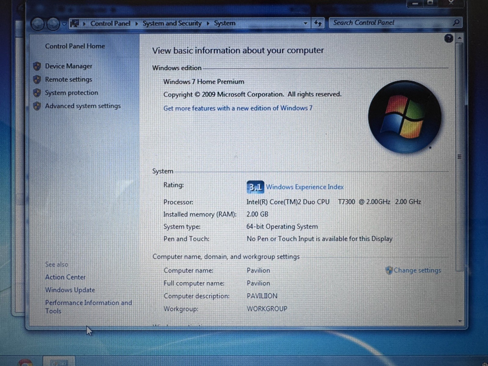This screenshot has width=488, height=366.
Task: Click the computer icon in address bar
Action: pos(74,23)
